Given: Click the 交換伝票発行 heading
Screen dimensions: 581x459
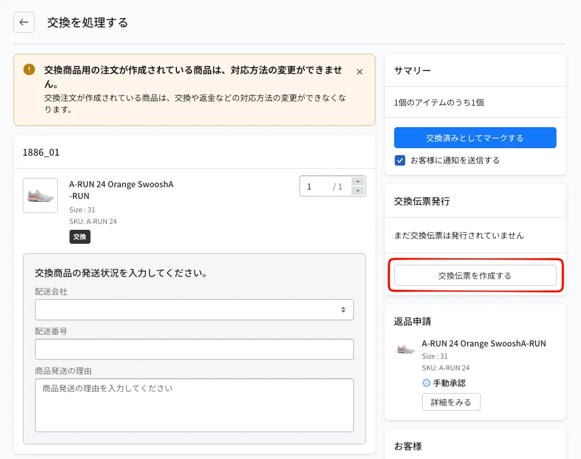Looking at the screenshot, I should (422, 201).
